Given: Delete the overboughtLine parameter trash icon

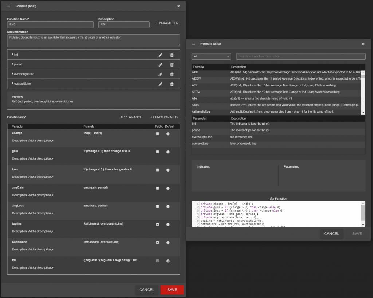Looking at the screenshot, I should 172,74.
